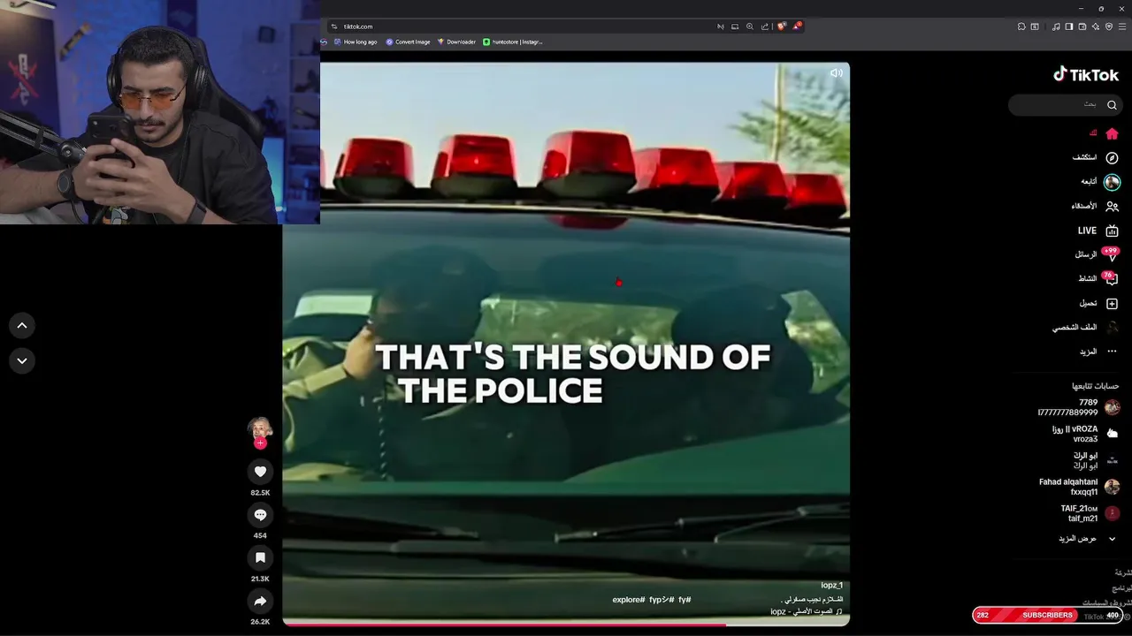Open the browser hamburger menu
The height and width of the screenshot is (636, 1132).
click(1121, 26)
